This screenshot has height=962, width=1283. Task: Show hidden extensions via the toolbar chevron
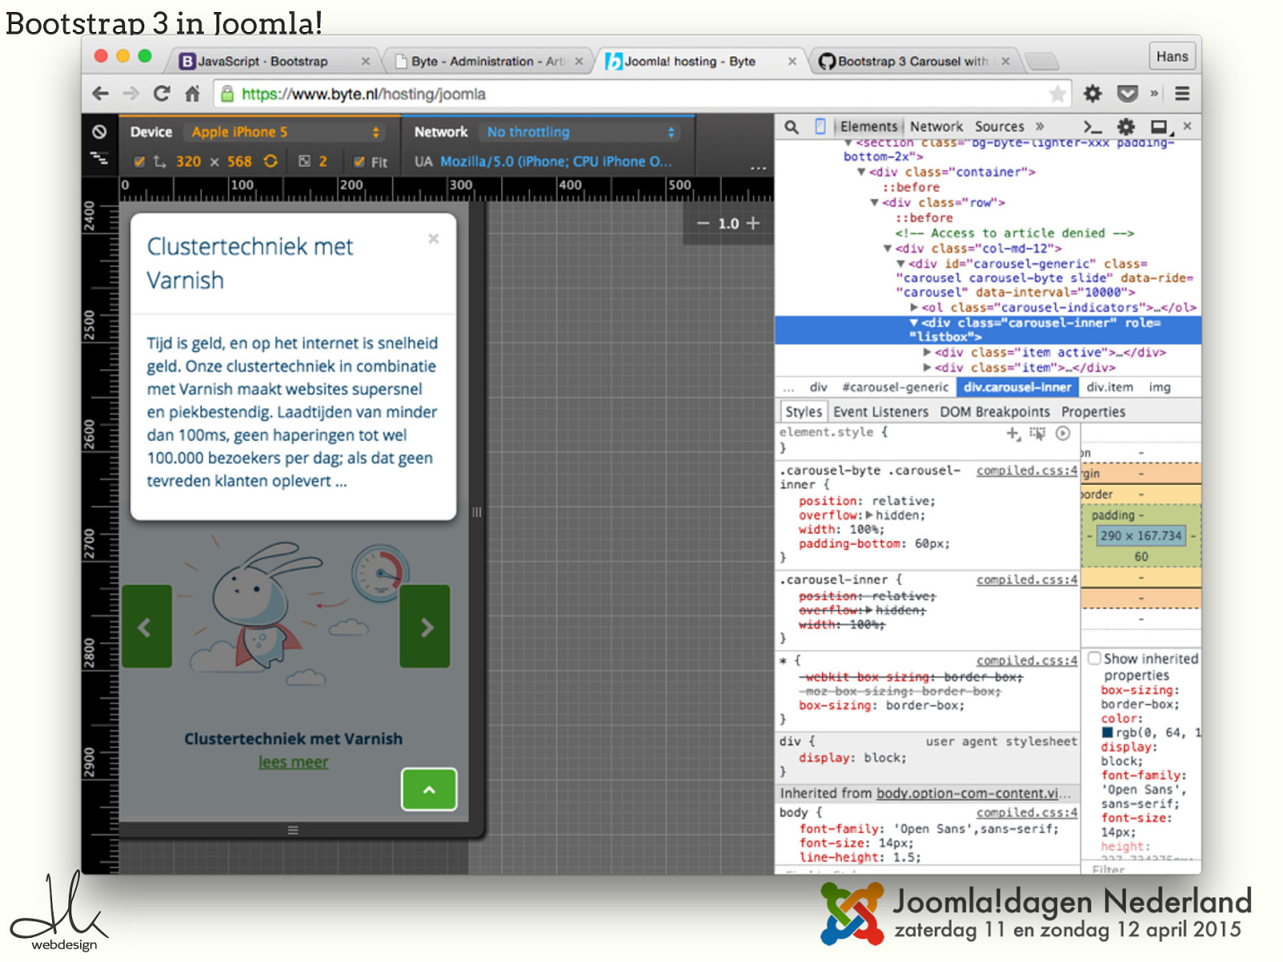[1154, 94]
